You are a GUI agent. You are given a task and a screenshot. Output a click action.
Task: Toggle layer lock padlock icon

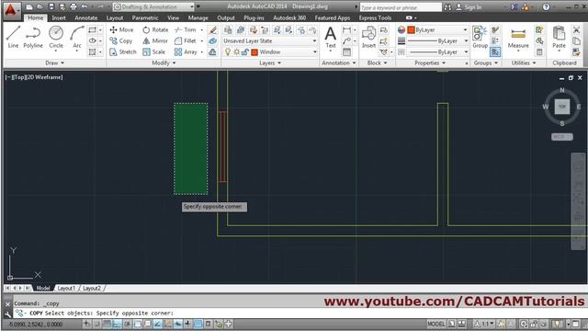245,52
